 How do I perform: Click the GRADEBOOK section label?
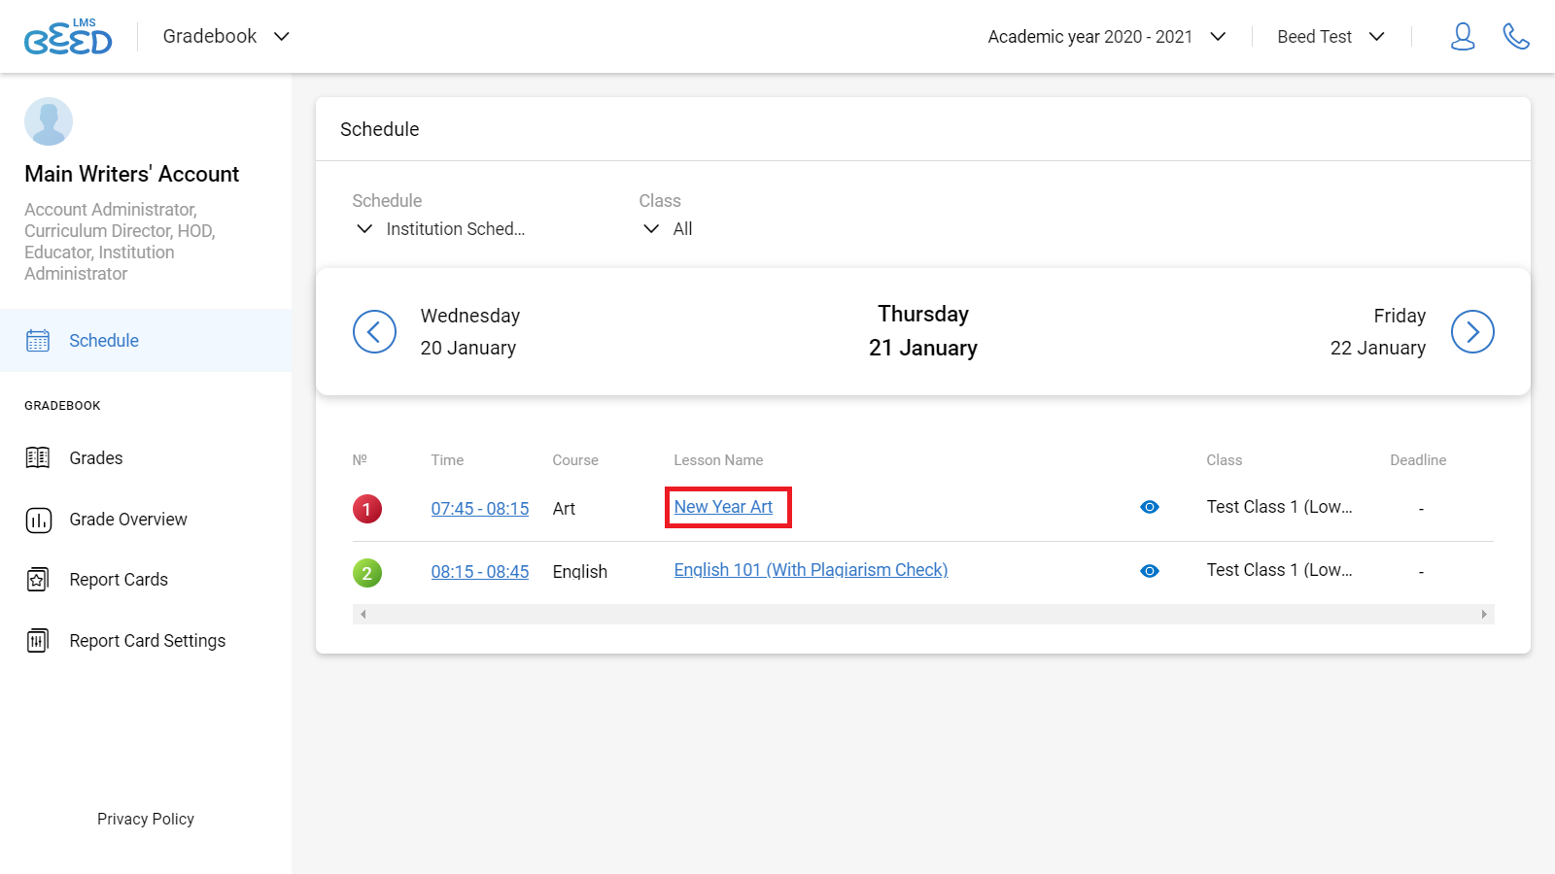pos(62,406)
